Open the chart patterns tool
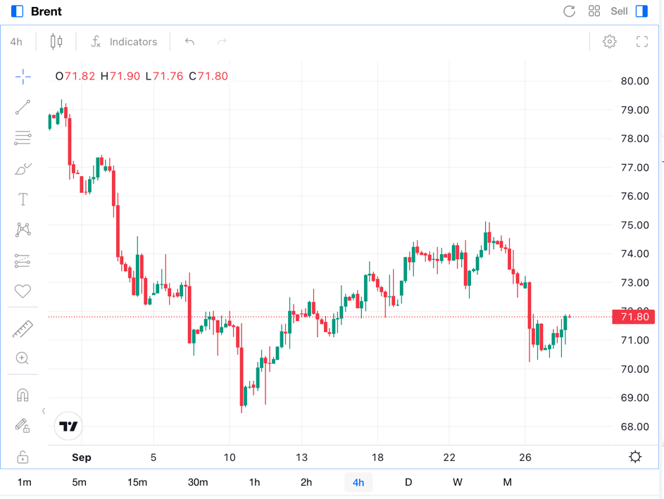This screenshot has width=664, height=499. pyautogui.click(x=23, y=230)
